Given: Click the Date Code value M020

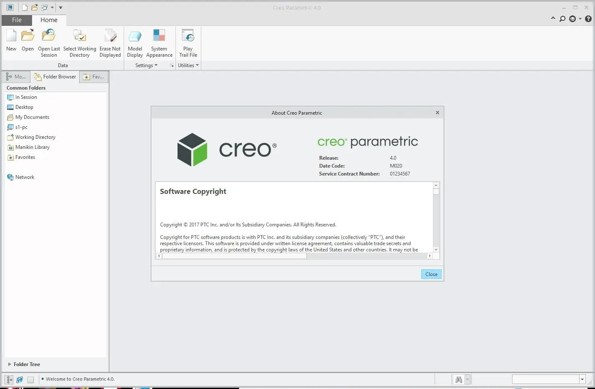Looking at the screenshot, I should (396, 166).
